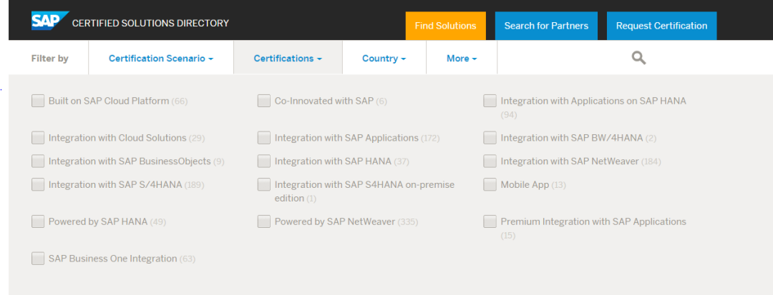Expand the Country filter dropdown
This screenshot has width=773, height=295.
[x=384, y=58]
